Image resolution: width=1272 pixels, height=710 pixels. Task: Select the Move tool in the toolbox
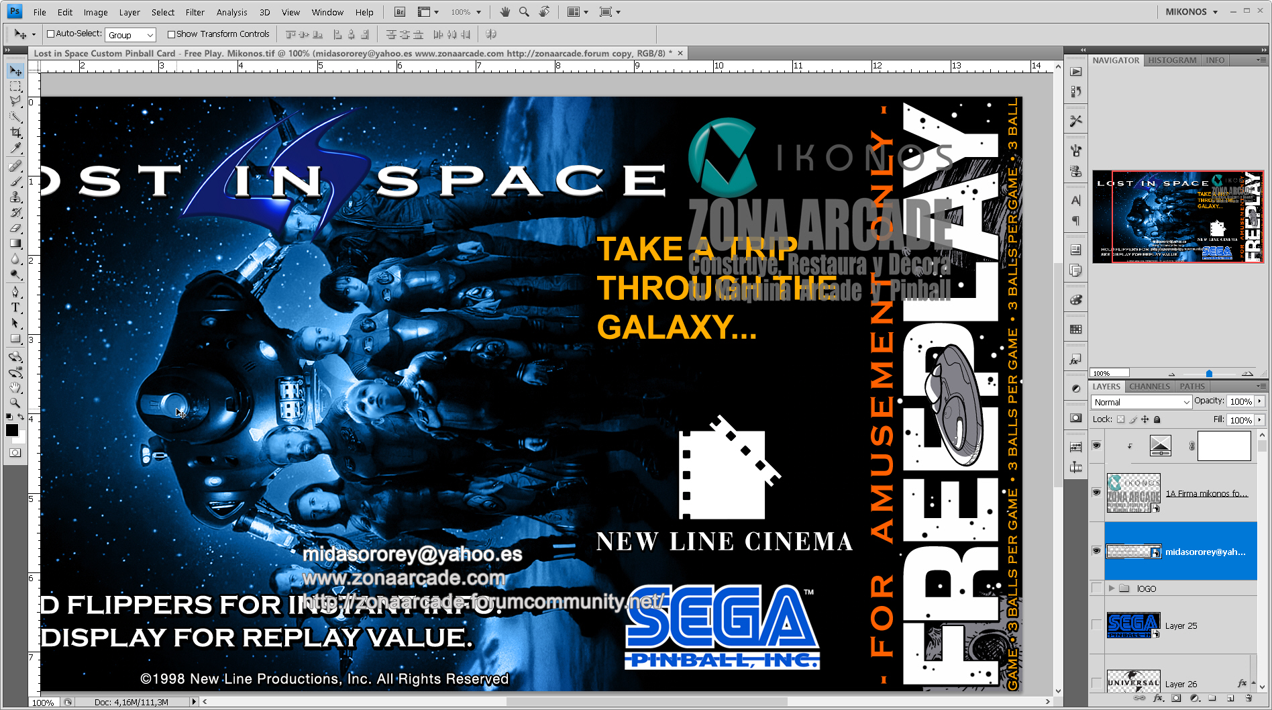click(x=15, y=71)
